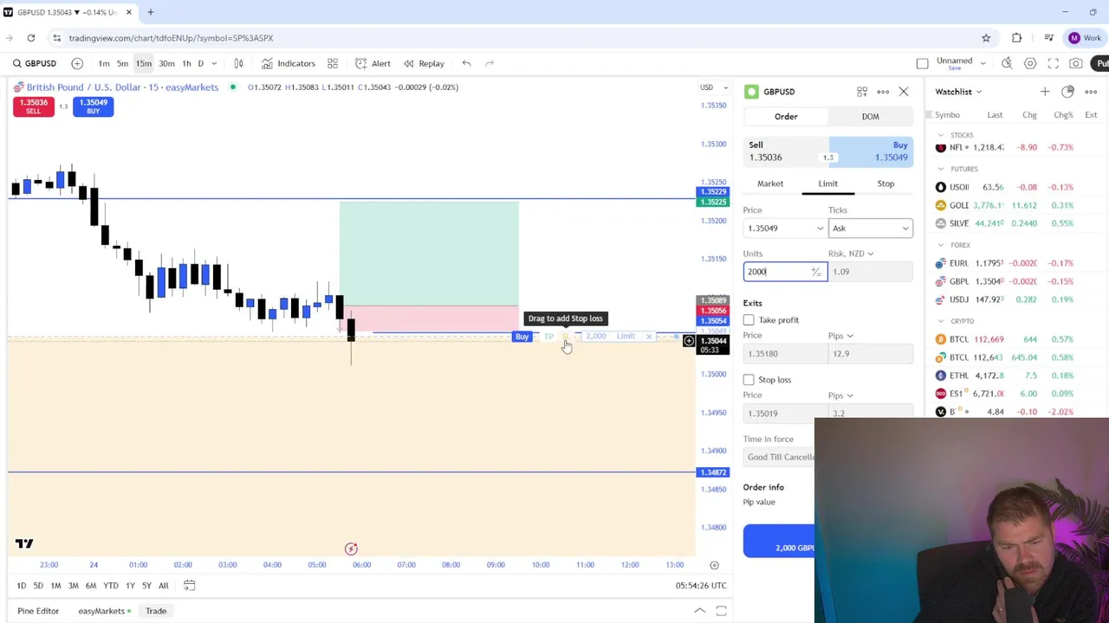Collapse FOREX watchlist section
The height and width of the screenshot is (623, 1109).
[x=941, y=245]
